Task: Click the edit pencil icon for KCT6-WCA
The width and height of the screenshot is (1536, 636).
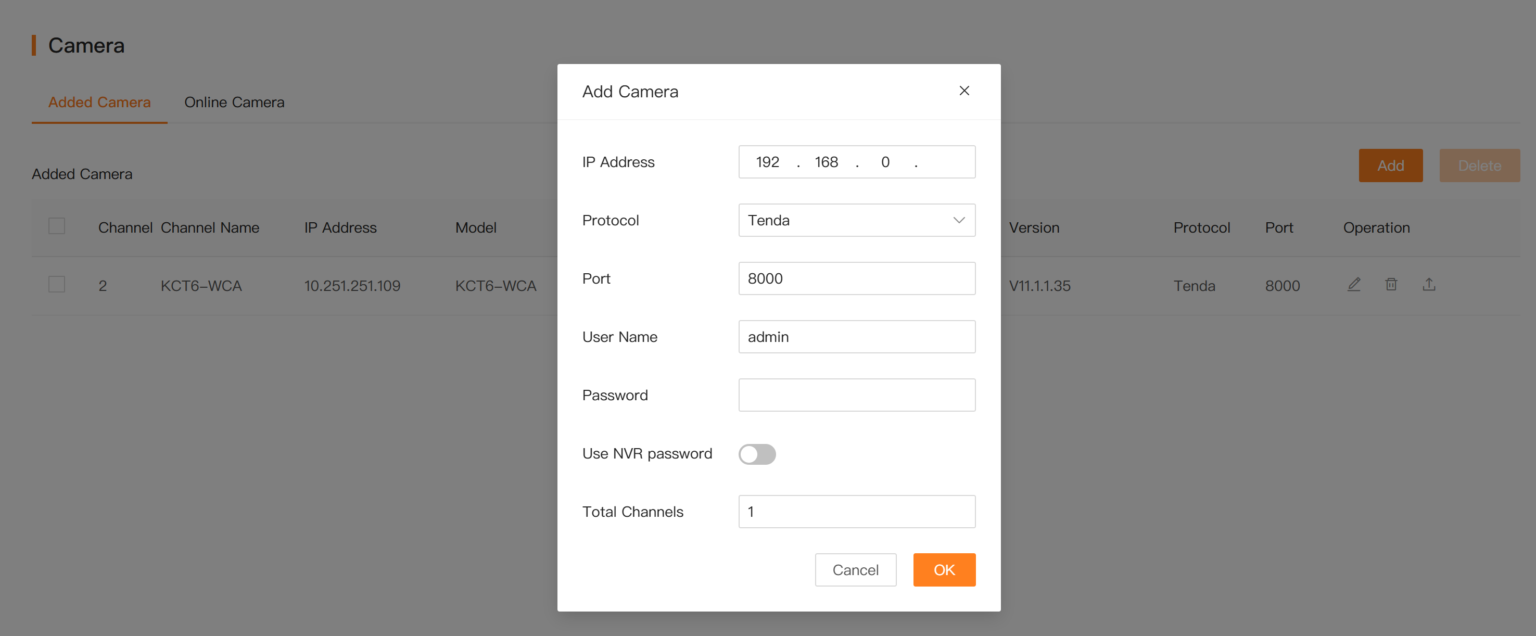Action: (x=1353, y=284)
